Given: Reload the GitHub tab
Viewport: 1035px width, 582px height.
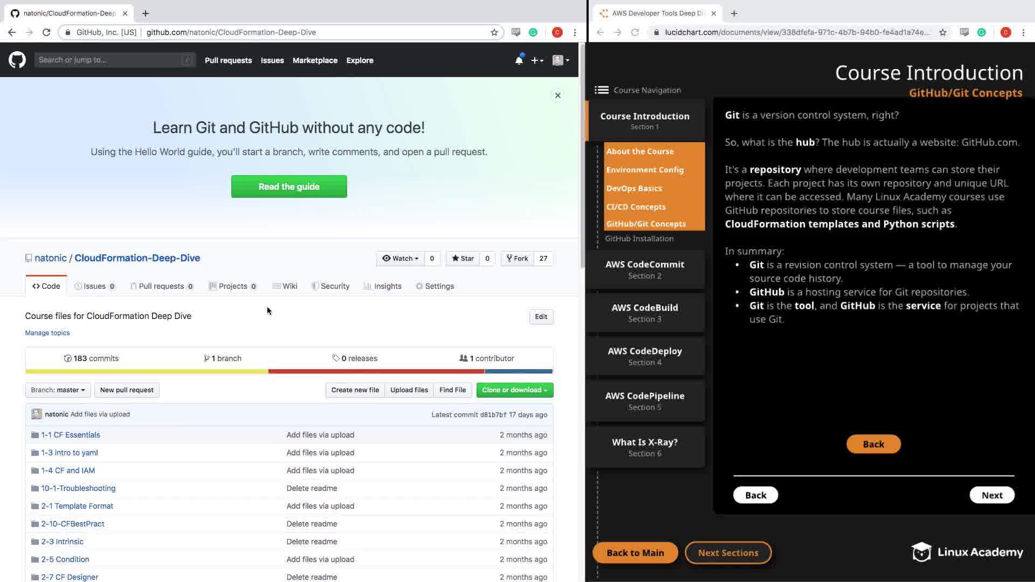Looking at the screenshot, I should pos(46,32).
